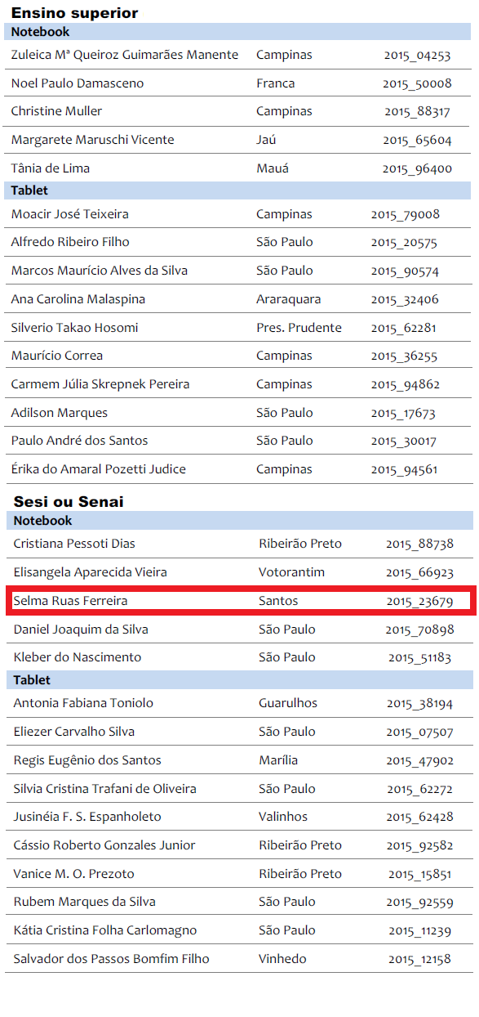Click code 2015_94561 of Érika do Amaral
Image resolution: width=479 pixels, height=1017 pixels.
404,469
